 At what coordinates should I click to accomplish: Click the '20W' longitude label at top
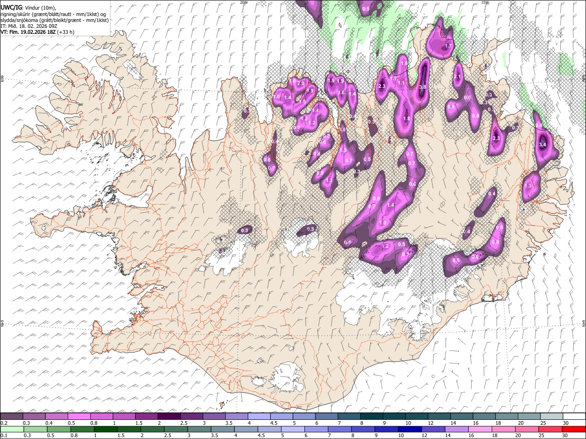point(244,2)
